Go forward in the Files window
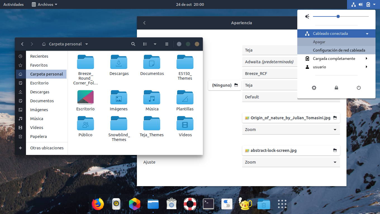The image size is (380, 214). point(32,44)
